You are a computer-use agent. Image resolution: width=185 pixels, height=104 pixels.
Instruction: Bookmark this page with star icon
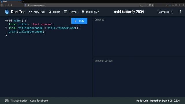tap(153, 5)
